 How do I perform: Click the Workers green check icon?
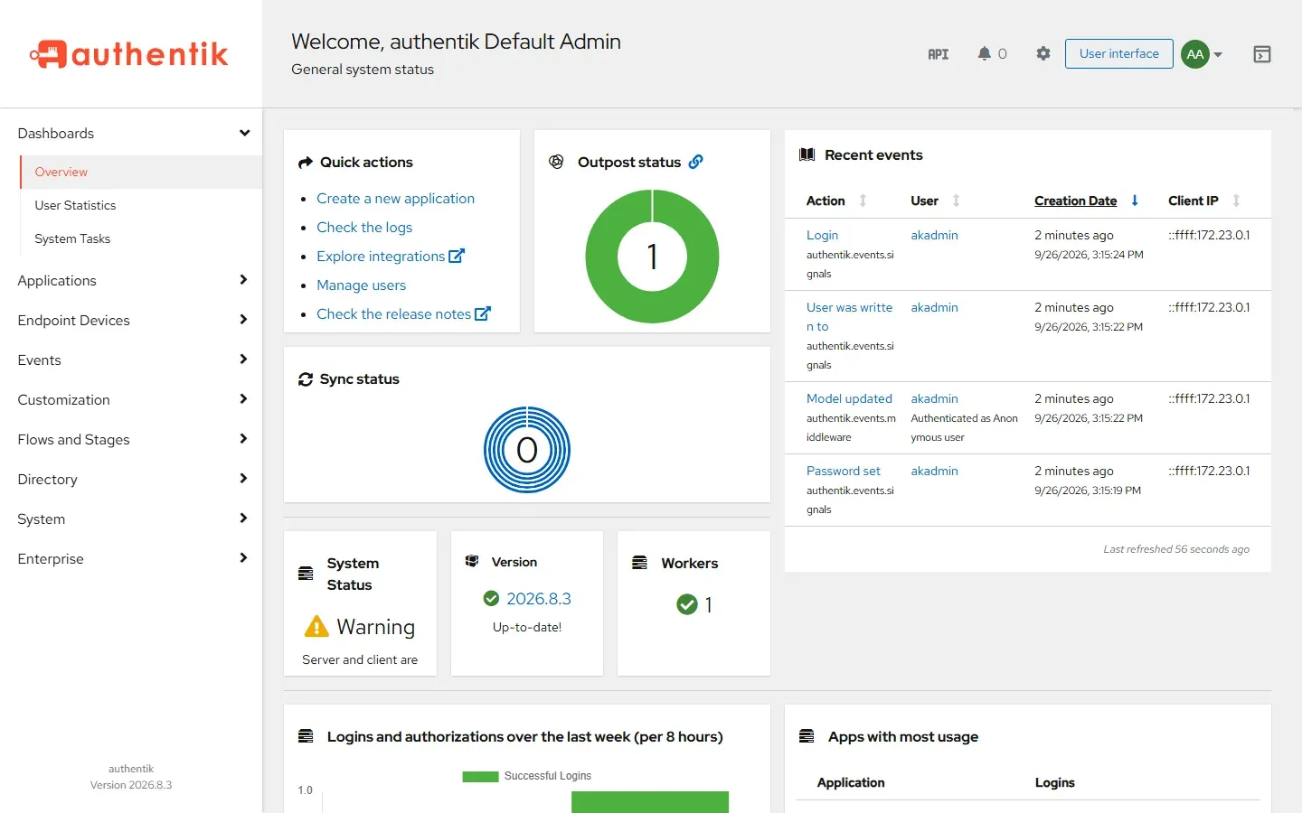point(687,604)
